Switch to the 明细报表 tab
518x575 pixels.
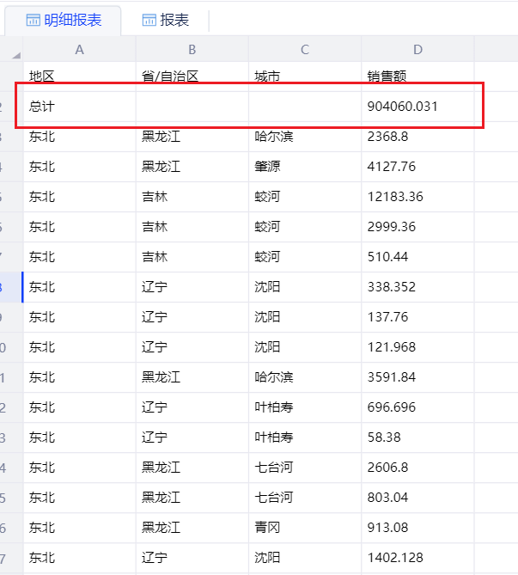pos(63,20)
